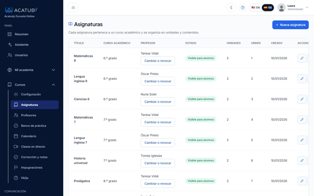The image size is (314, 196).
Task: Collapse the Cursos section
Action: pyautogui.click(x=32, y=85)
